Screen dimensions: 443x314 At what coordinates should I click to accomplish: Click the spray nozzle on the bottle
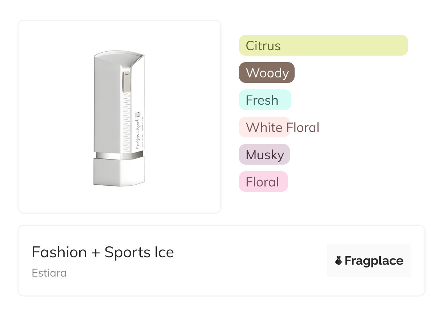126,81
